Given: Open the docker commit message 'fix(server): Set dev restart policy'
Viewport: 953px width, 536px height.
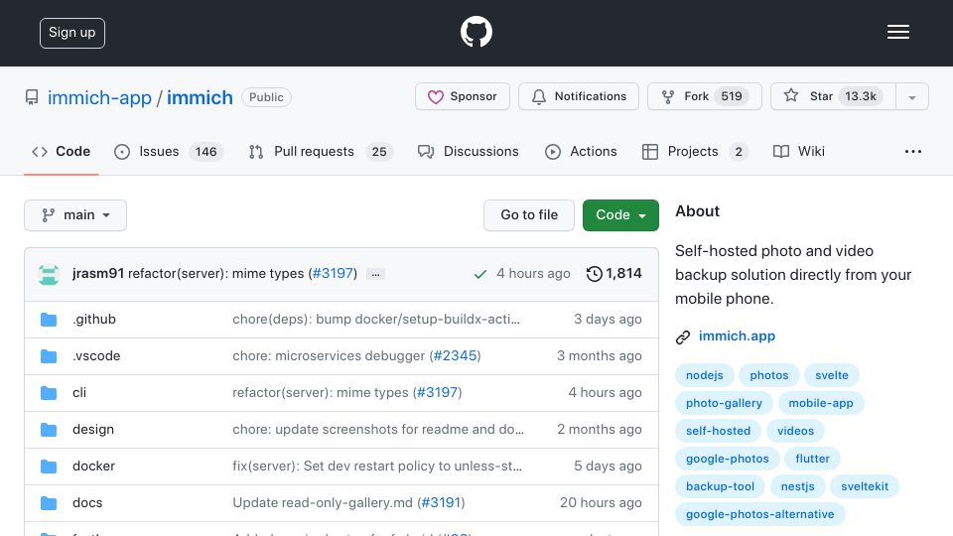Looking at the screenshot, I should pos(377,467).
